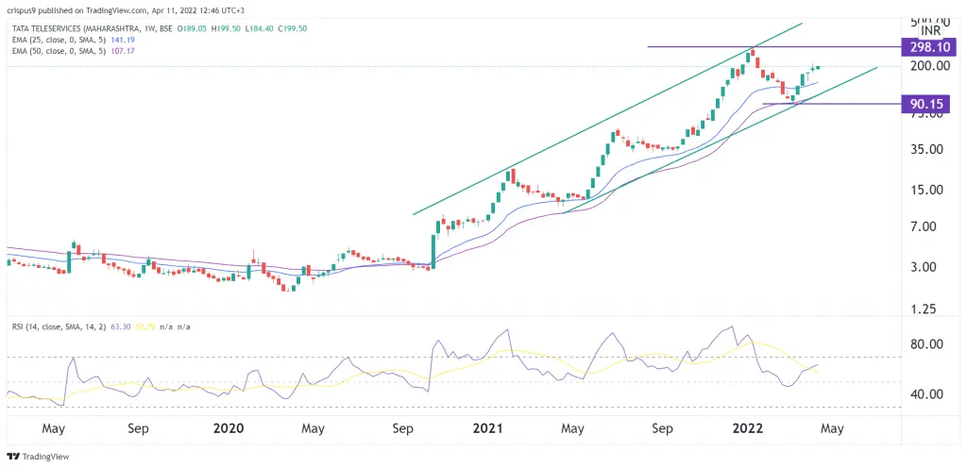Click the 3.00 price axis value
967x468 pixels.
[925, 267]
